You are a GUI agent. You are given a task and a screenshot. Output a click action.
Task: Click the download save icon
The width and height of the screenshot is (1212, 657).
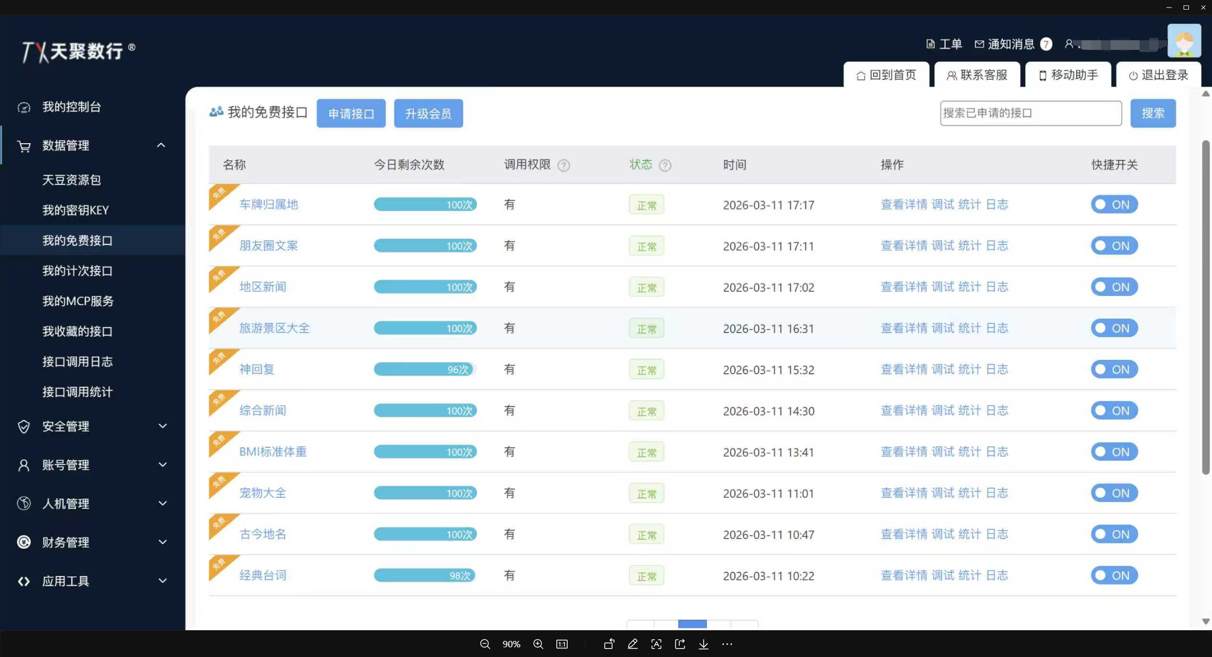[x=703, y=644]
